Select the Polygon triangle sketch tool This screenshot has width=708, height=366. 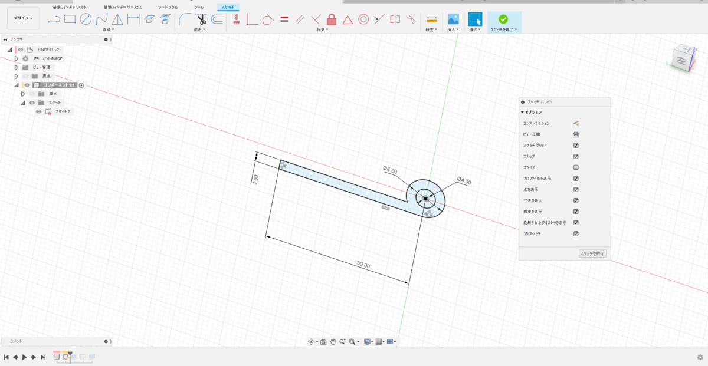pyautogui.click(x=117, y=19)
